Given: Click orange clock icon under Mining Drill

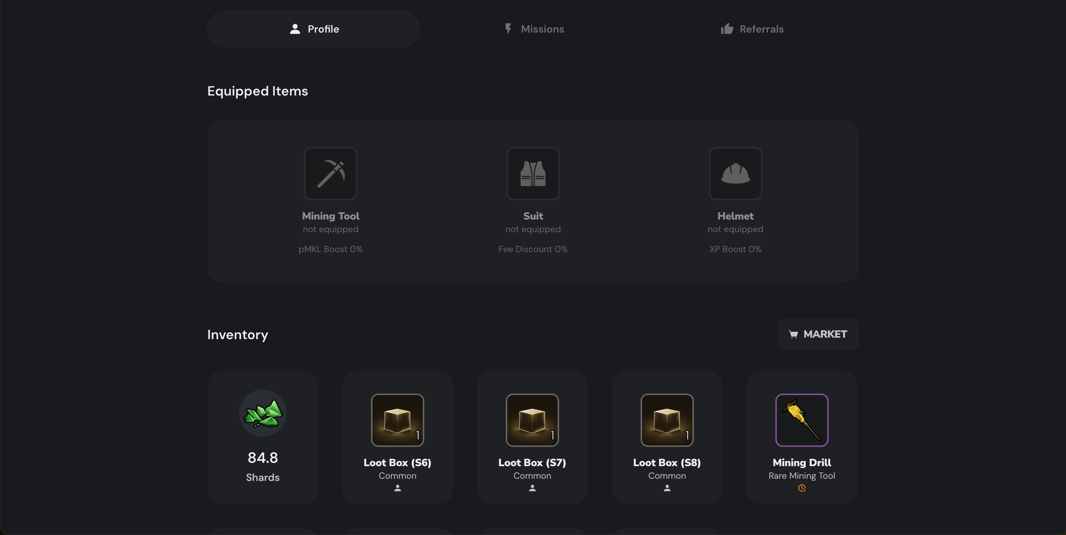Looking at the screenshot, I should click(x=802, y=488).
